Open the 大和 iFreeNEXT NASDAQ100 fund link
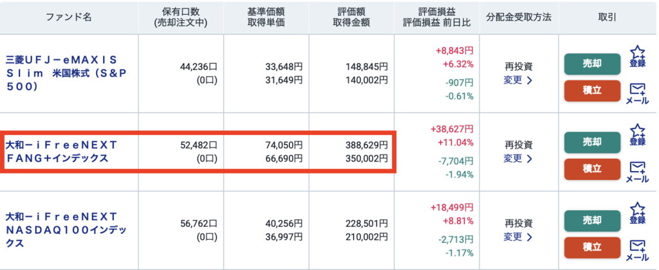659x270 pixels. pos(61,230)
